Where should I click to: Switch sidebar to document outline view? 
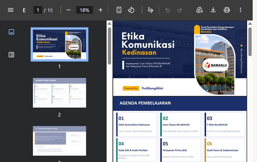tap(11, 55)
